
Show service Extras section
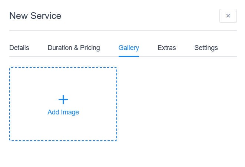click(166, 48)
